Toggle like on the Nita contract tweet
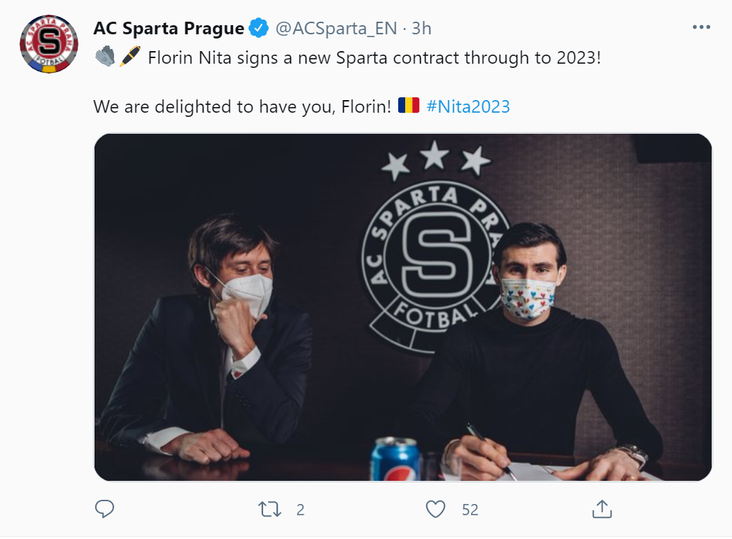This screenshot has height=539, width=732. click(436, 511)
